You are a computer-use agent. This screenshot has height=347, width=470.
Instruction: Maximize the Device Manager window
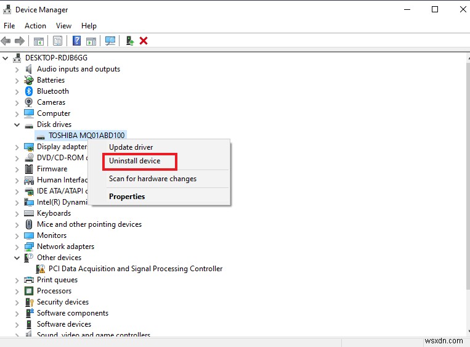tap(435, 9)
